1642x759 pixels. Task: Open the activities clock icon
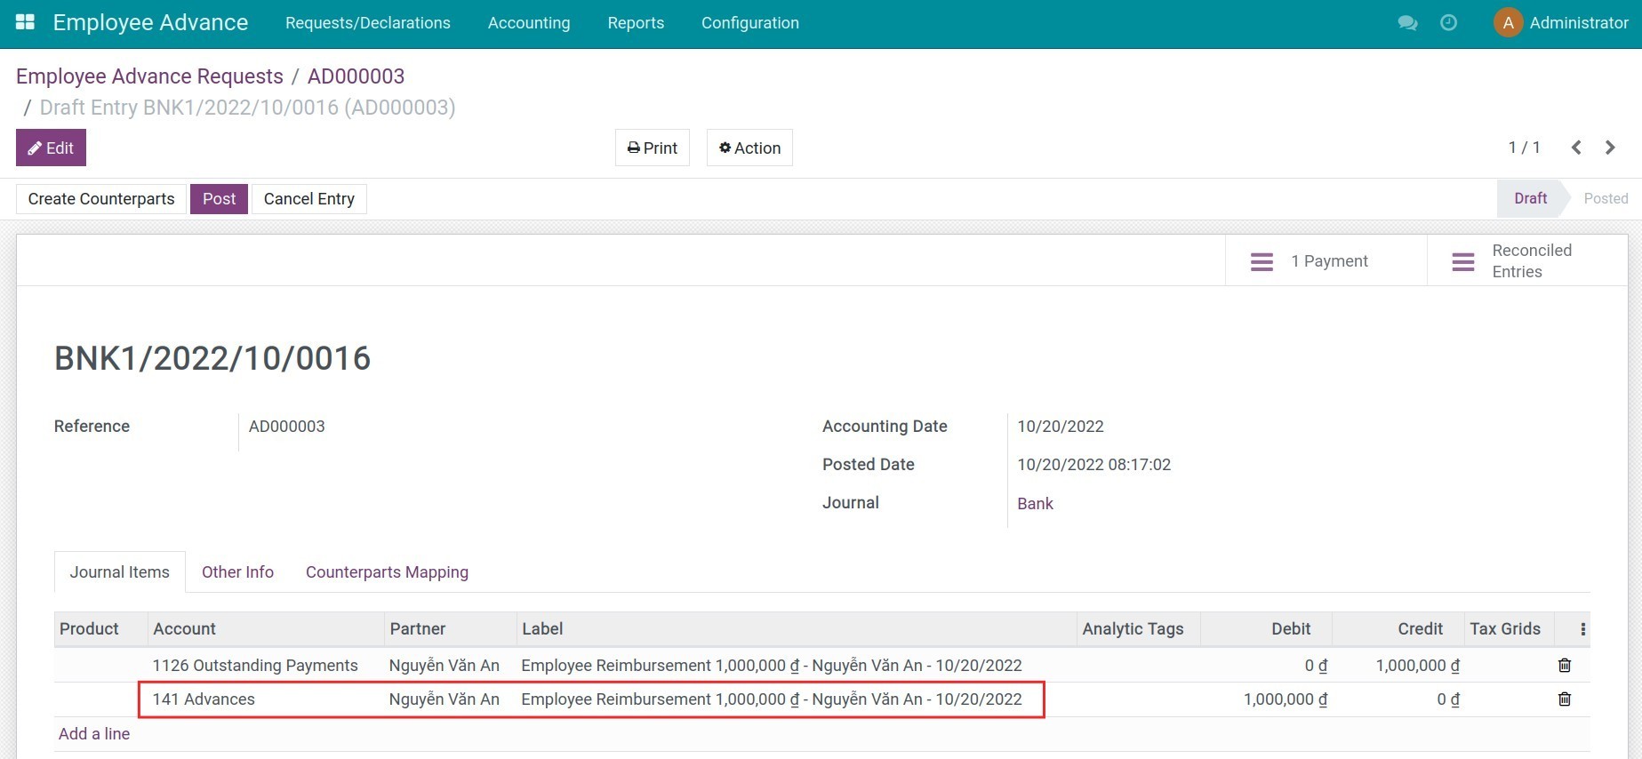point(1448,23)
